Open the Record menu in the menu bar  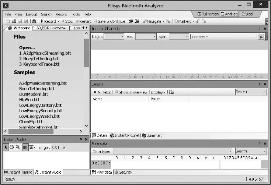coord(61,14)
